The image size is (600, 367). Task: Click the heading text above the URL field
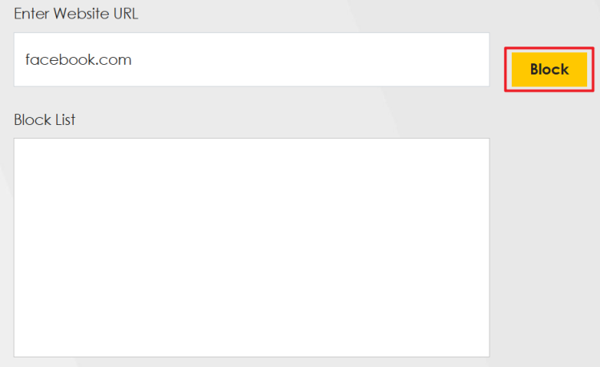tap(76, 14)
